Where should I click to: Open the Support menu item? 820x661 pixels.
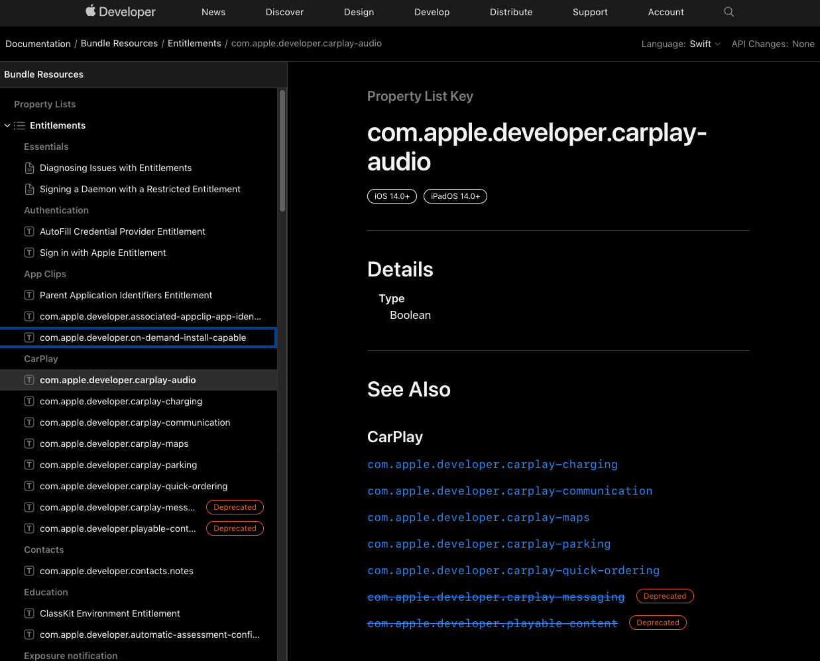point(590,12)
